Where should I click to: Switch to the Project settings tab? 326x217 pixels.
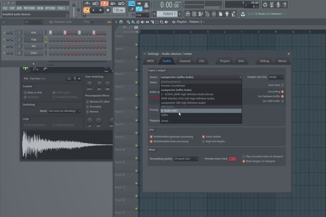tap(225, 61)
